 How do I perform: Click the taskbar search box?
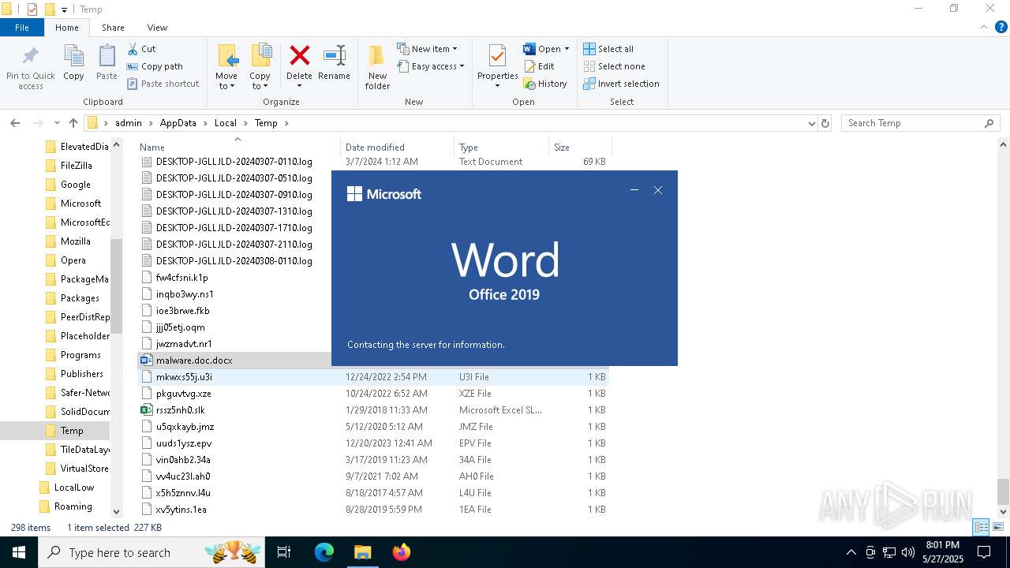153,552
